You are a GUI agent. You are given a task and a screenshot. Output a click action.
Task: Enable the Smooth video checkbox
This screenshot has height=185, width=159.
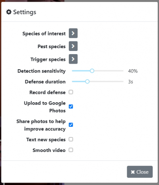pyautogui.click(x=71, y=150)
